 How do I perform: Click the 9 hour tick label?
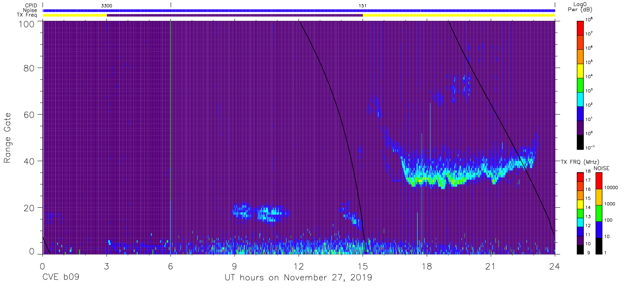(x=235, y=266)
